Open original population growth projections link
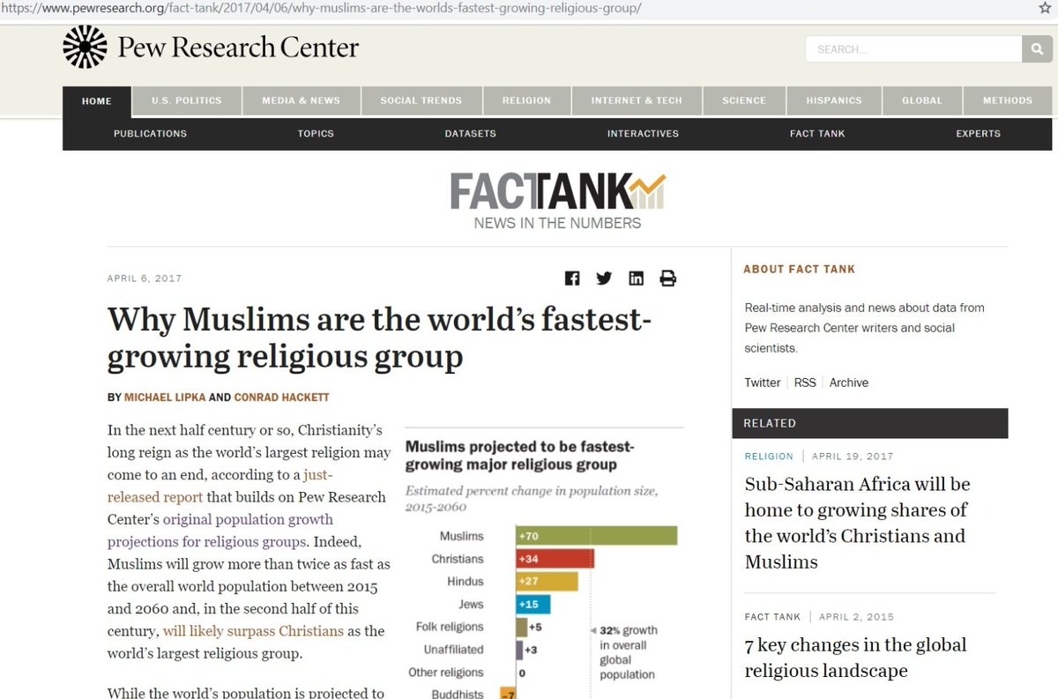The width and height of the screenshot is (1058, 699). point(220,531)
